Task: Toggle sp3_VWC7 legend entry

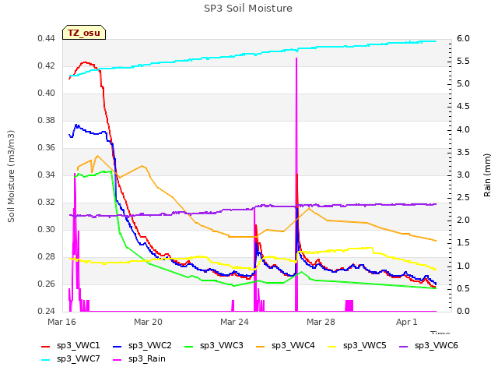Action: click(71, 359)
